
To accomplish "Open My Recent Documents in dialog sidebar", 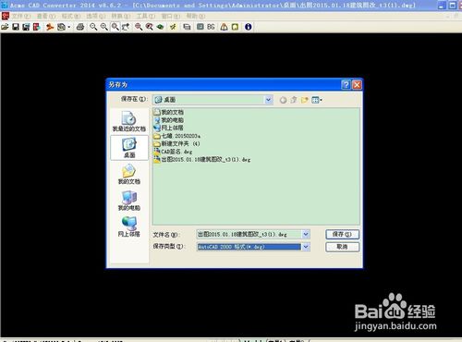I will tap(129, 122).
